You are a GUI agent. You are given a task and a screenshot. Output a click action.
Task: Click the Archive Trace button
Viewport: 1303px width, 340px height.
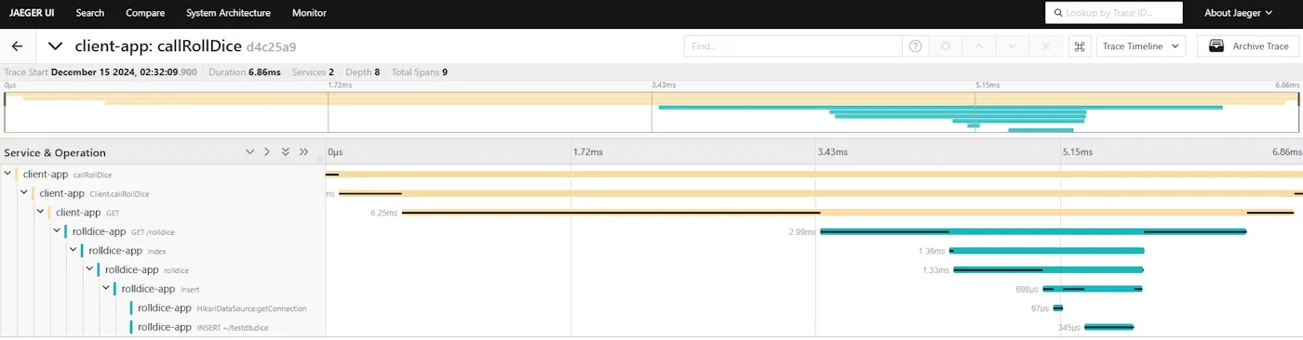(1248, 46)
